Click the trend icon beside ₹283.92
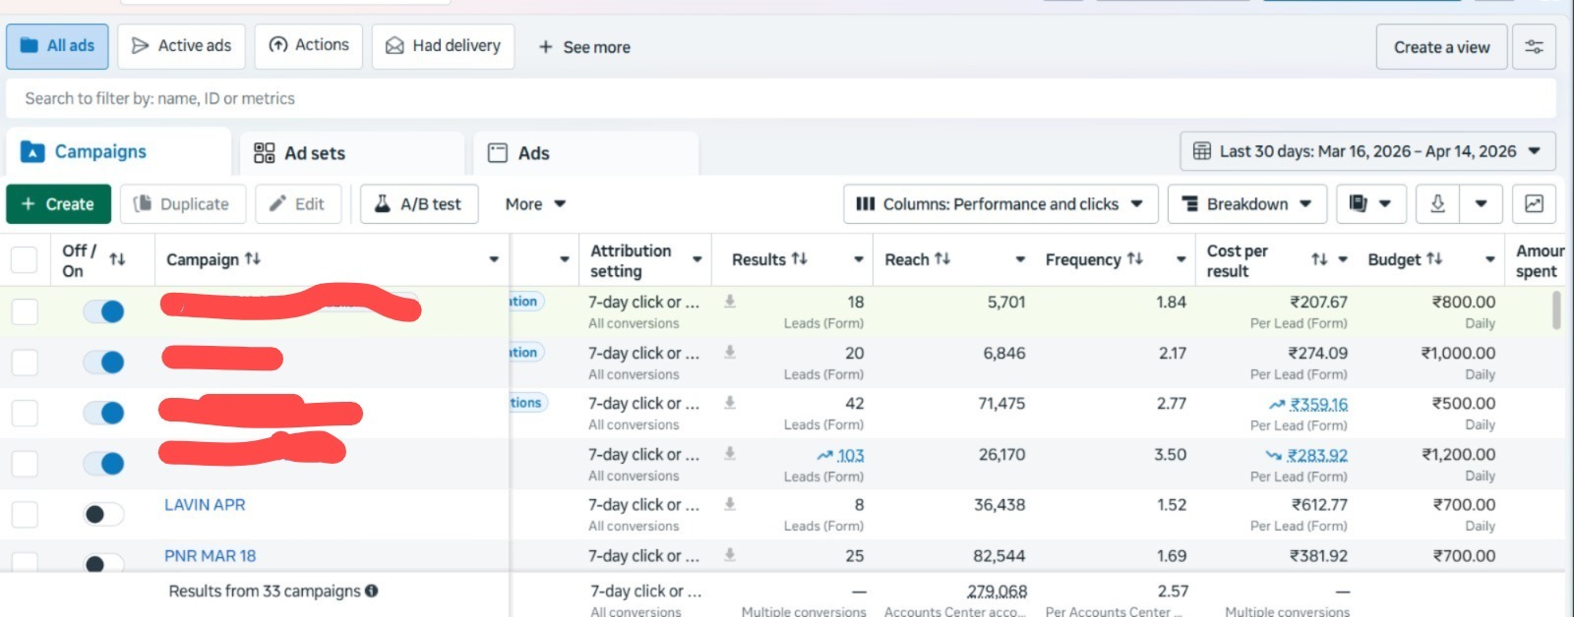 1274,455
